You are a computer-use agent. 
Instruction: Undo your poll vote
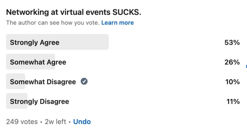[82, 122]
